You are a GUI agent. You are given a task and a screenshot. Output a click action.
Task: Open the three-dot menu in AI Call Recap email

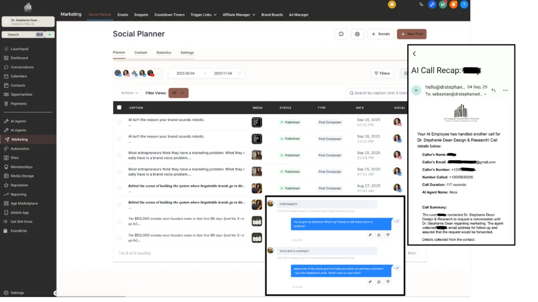click(505, 90)
